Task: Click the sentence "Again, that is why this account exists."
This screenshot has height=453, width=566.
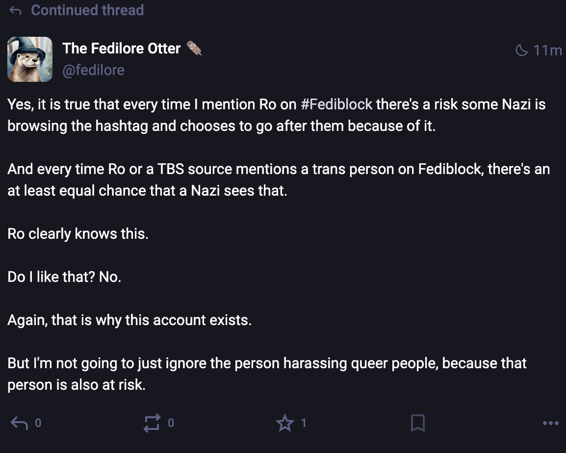Action: (129, 320)
